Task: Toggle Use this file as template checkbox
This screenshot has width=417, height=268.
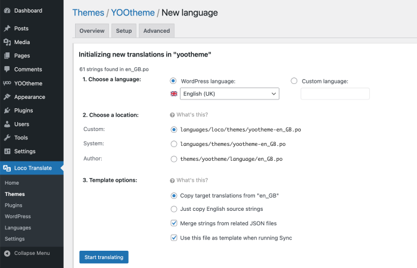Action: click(x=174, y=238)
